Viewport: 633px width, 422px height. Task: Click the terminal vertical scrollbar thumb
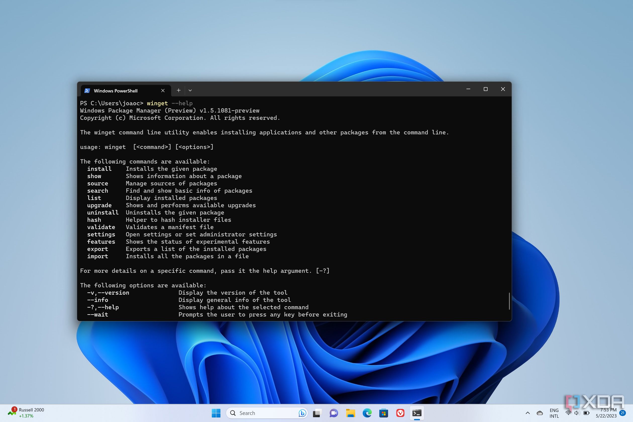(509, 301)
